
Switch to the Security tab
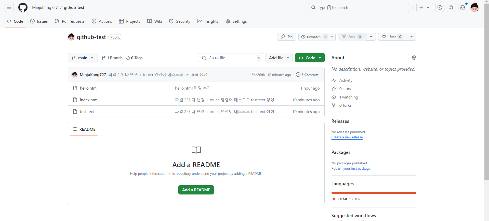point(180,21)
